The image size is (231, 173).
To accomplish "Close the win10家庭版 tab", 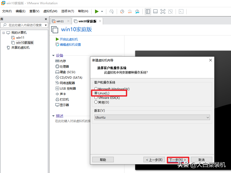I will [x=100, y=21].
